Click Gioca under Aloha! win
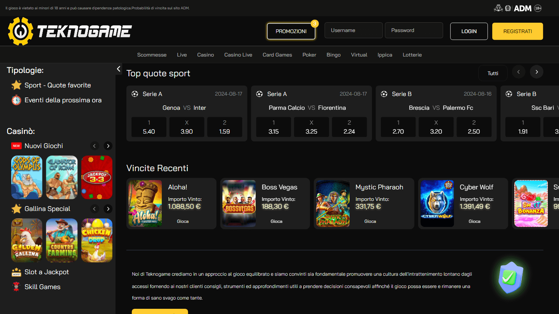The width and height of the screenshot is (559, 314). point(183,221)
